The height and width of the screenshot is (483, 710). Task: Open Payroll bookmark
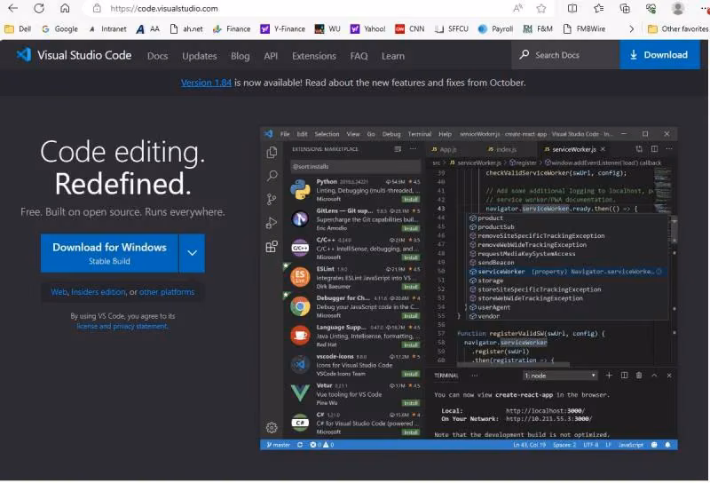[x=496, y=28]
